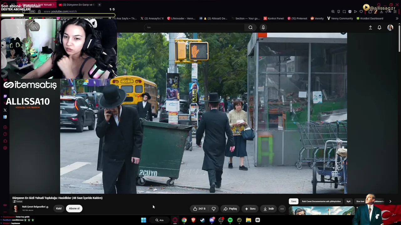Open the Lifeinvader bookmark
Screen dimensions: 401x225
click(181, 18)
